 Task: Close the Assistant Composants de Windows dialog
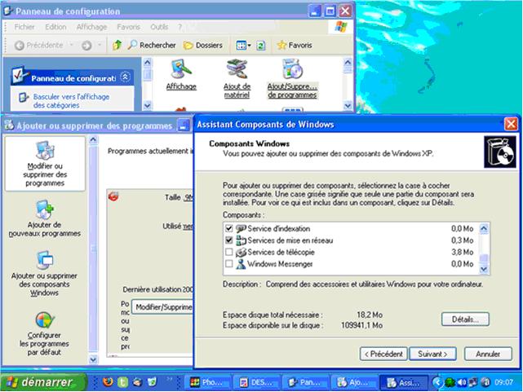point(511,124)
